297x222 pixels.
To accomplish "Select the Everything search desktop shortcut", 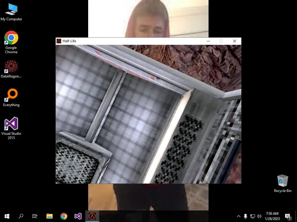I will pos(11,97).
